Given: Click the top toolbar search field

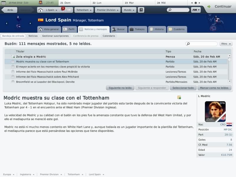Looking at the screenshot, I should tap(178, 10).
